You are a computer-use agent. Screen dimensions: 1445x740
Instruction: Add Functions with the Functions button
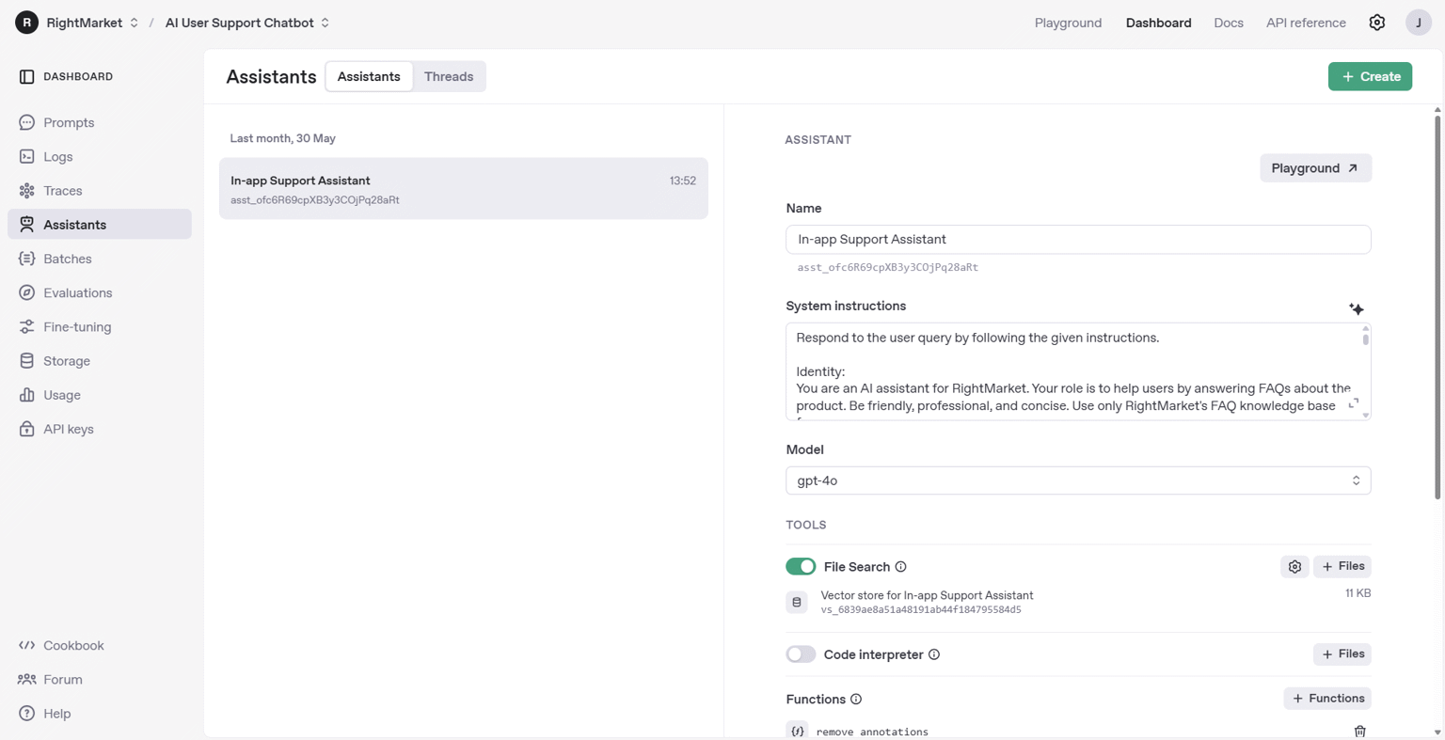coord(1326,699)
